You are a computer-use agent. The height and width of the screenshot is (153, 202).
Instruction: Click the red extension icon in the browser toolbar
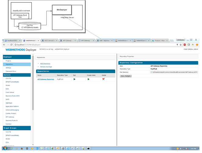[x=185, y=45]
